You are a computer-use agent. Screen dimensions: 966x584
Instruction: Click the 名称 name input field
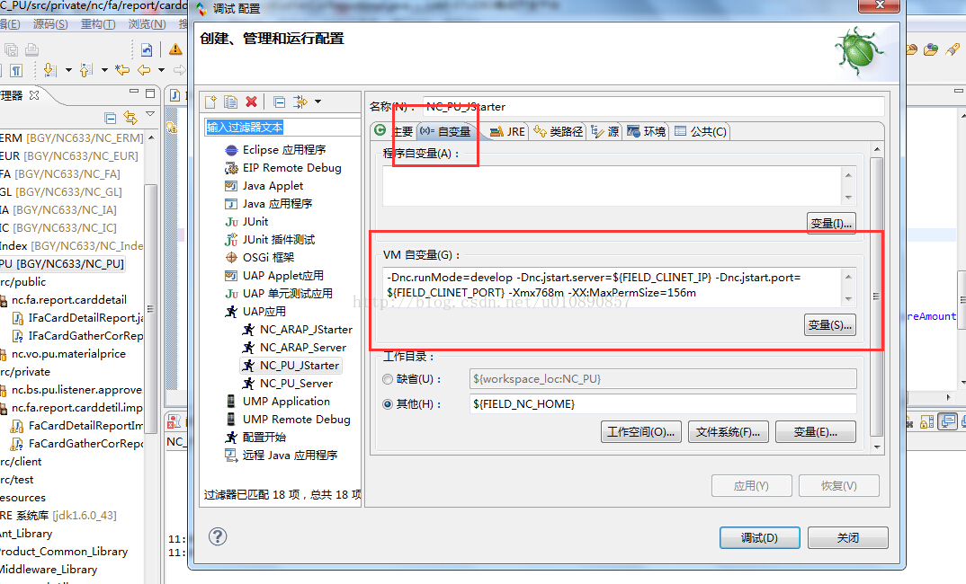point(654,106)
